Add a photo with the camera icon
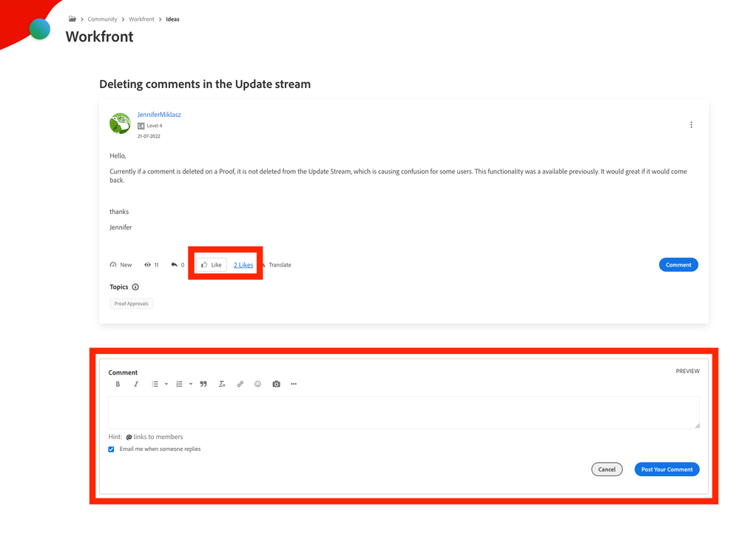The height and width of the screenshot is (542, 739). 276,384
